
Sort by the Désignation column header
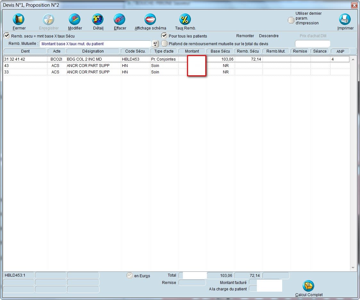93,51
